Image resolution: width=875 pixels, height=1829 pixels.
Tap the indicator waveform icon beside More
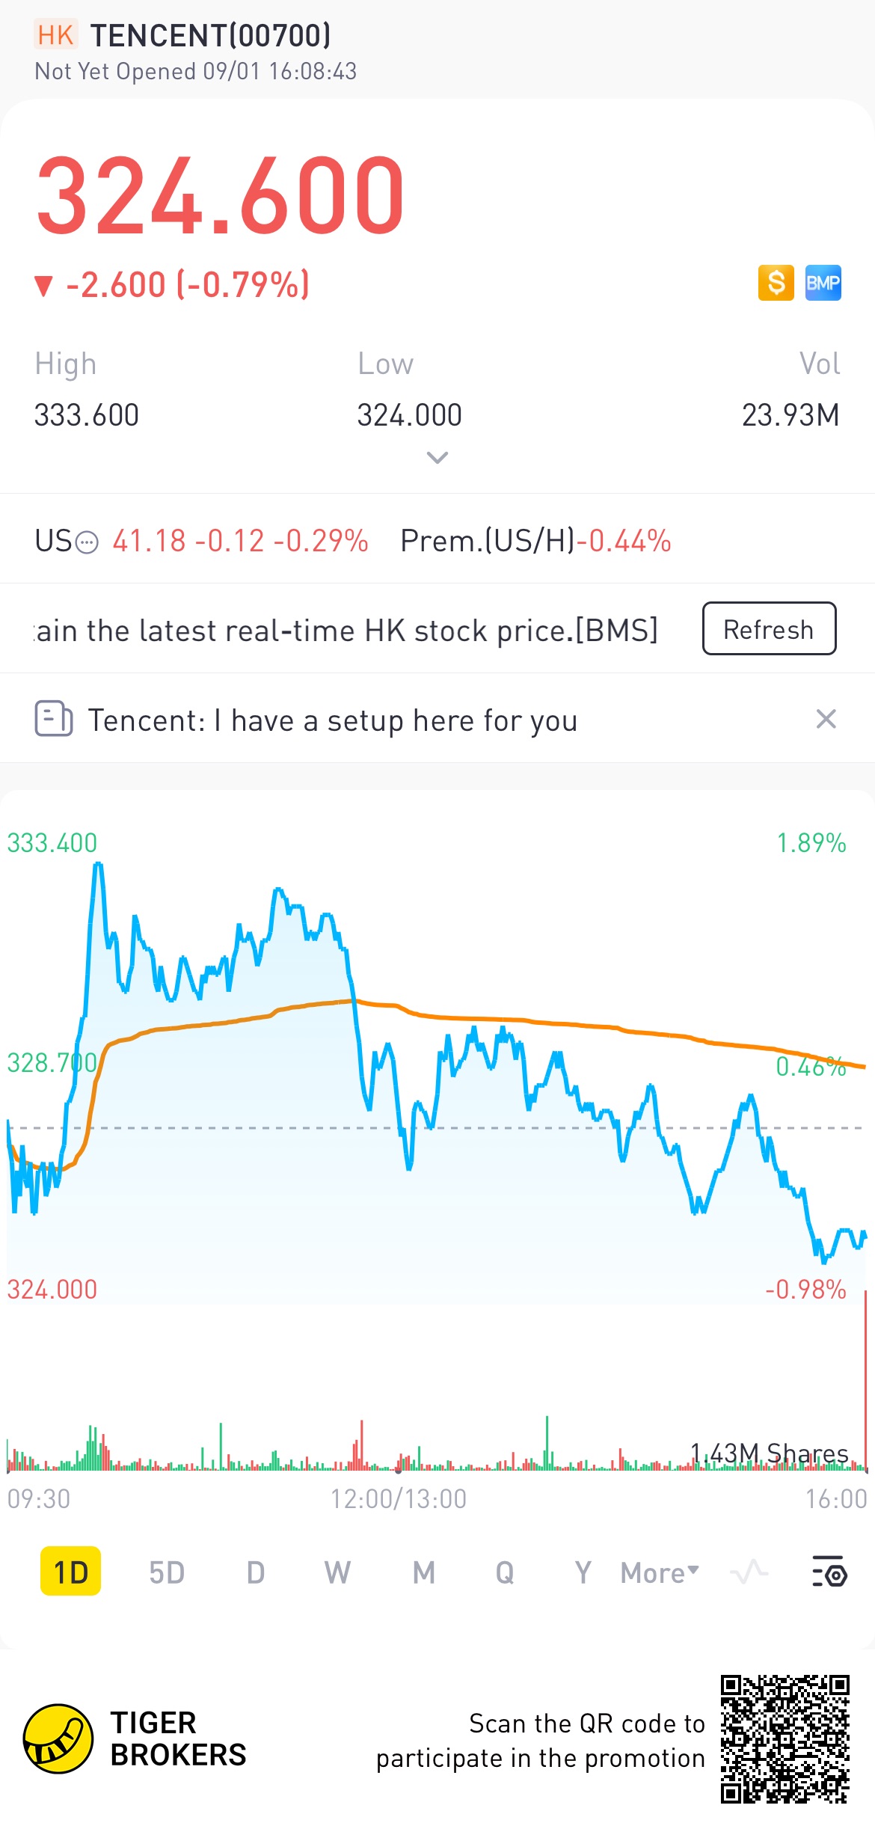click(749, 1572)
